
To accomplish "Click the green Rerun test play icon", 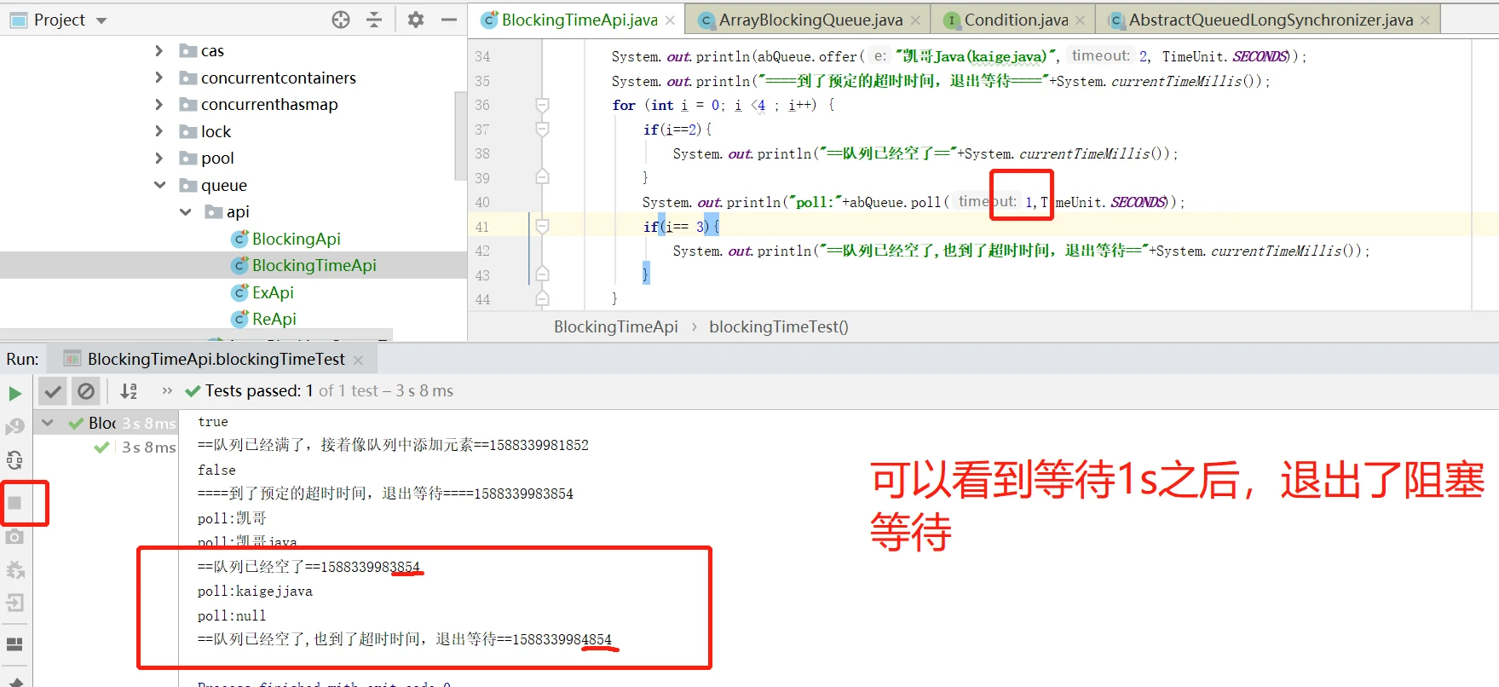I will [x=14, y=393].
